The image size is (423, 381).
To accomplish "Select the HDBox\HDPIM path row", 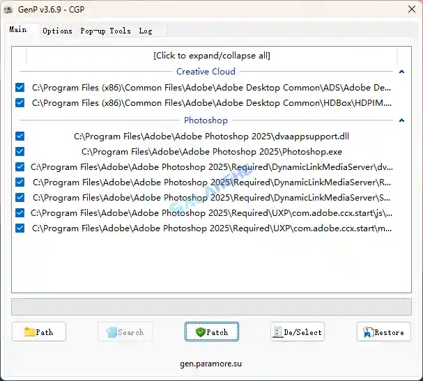I will 212,102.
